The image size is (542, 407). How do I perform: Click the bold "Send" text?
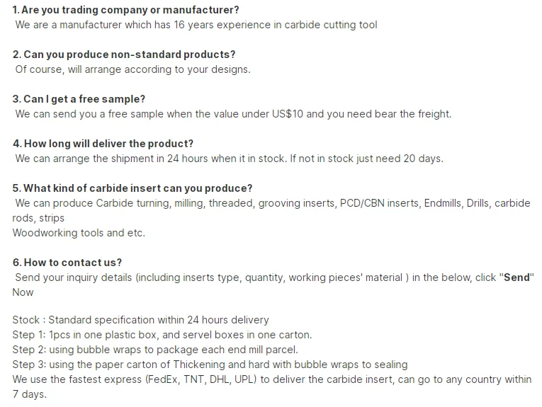coord(518,277)
